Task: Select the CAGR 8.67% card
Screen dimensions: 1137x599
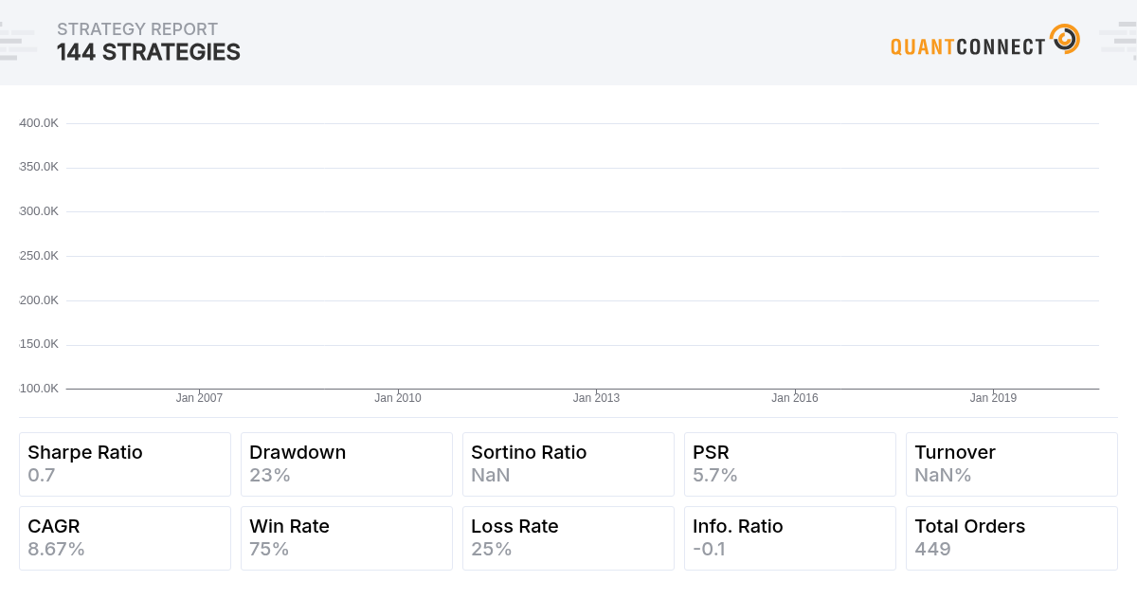Action: click(125, 537)
